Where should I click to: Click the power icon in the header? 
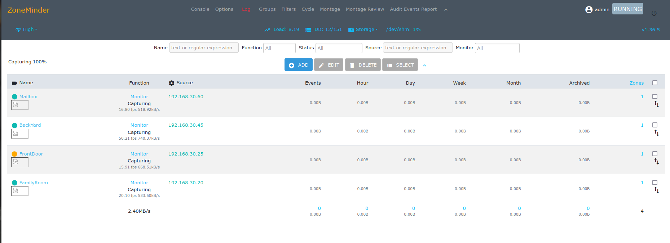tap(654, 13)
